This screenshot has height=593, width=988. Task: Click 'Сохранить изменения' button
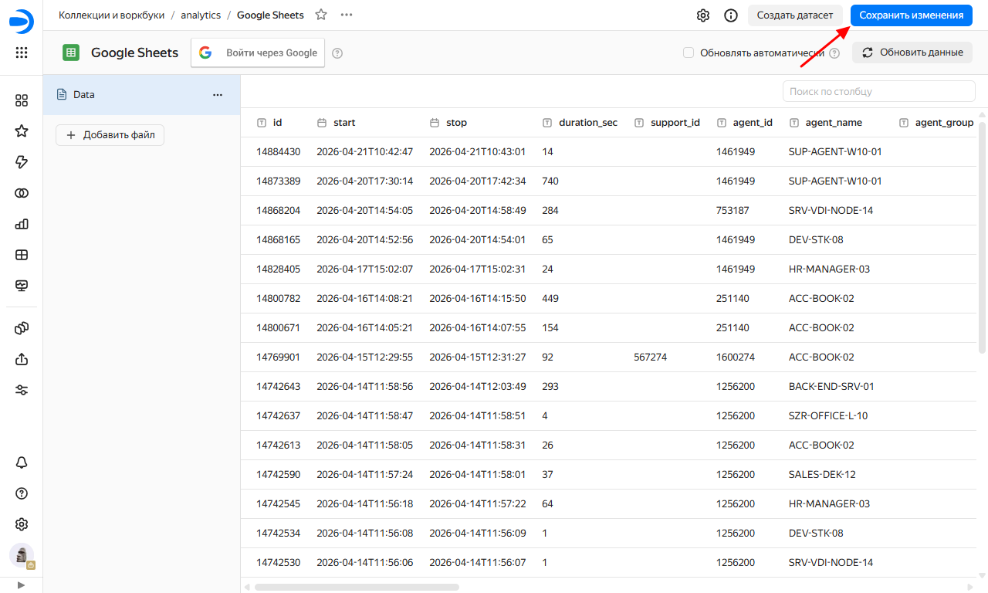(x=911, y=15)
